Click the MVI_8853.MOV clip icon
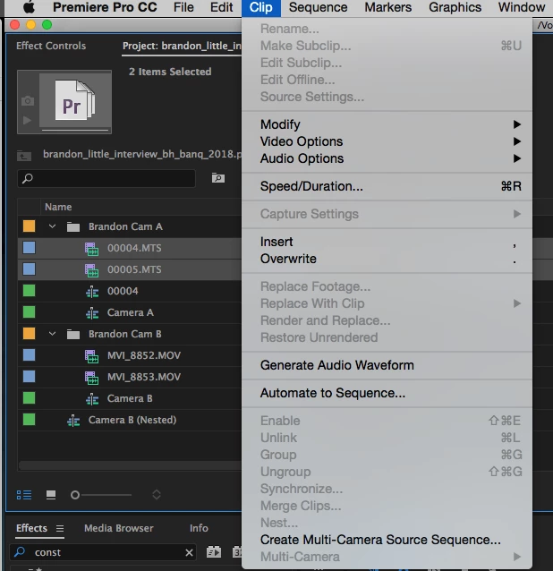553x571 pixels. (x=92, y=378)
